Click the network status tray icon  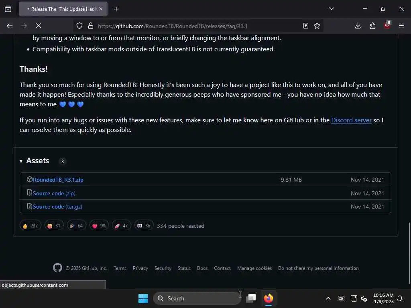354,298
